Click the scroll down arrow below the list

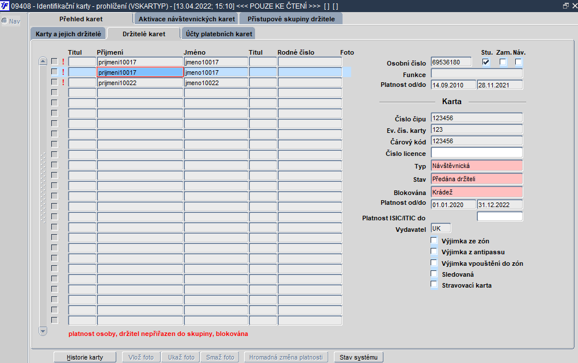[43, 331]
